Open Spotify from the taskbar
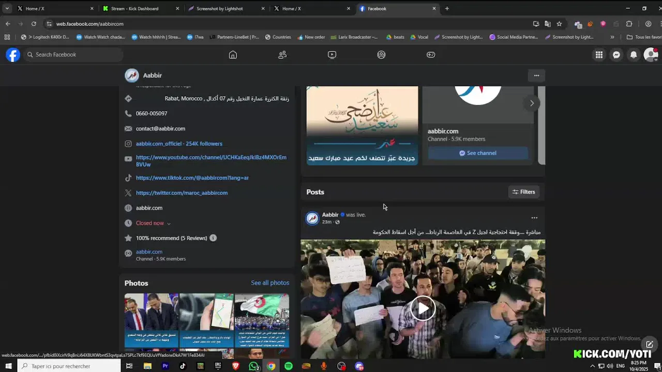This screenshot has height=372, width=662. coord(289,366)
